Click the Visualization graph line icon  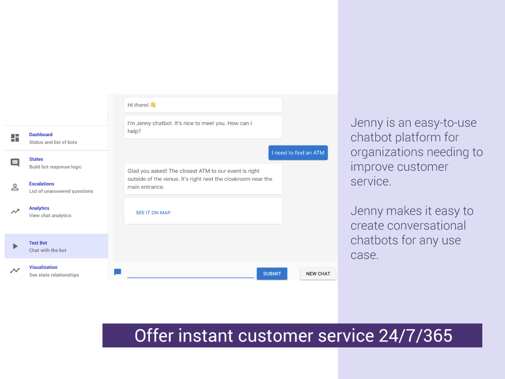pos(15,270)
